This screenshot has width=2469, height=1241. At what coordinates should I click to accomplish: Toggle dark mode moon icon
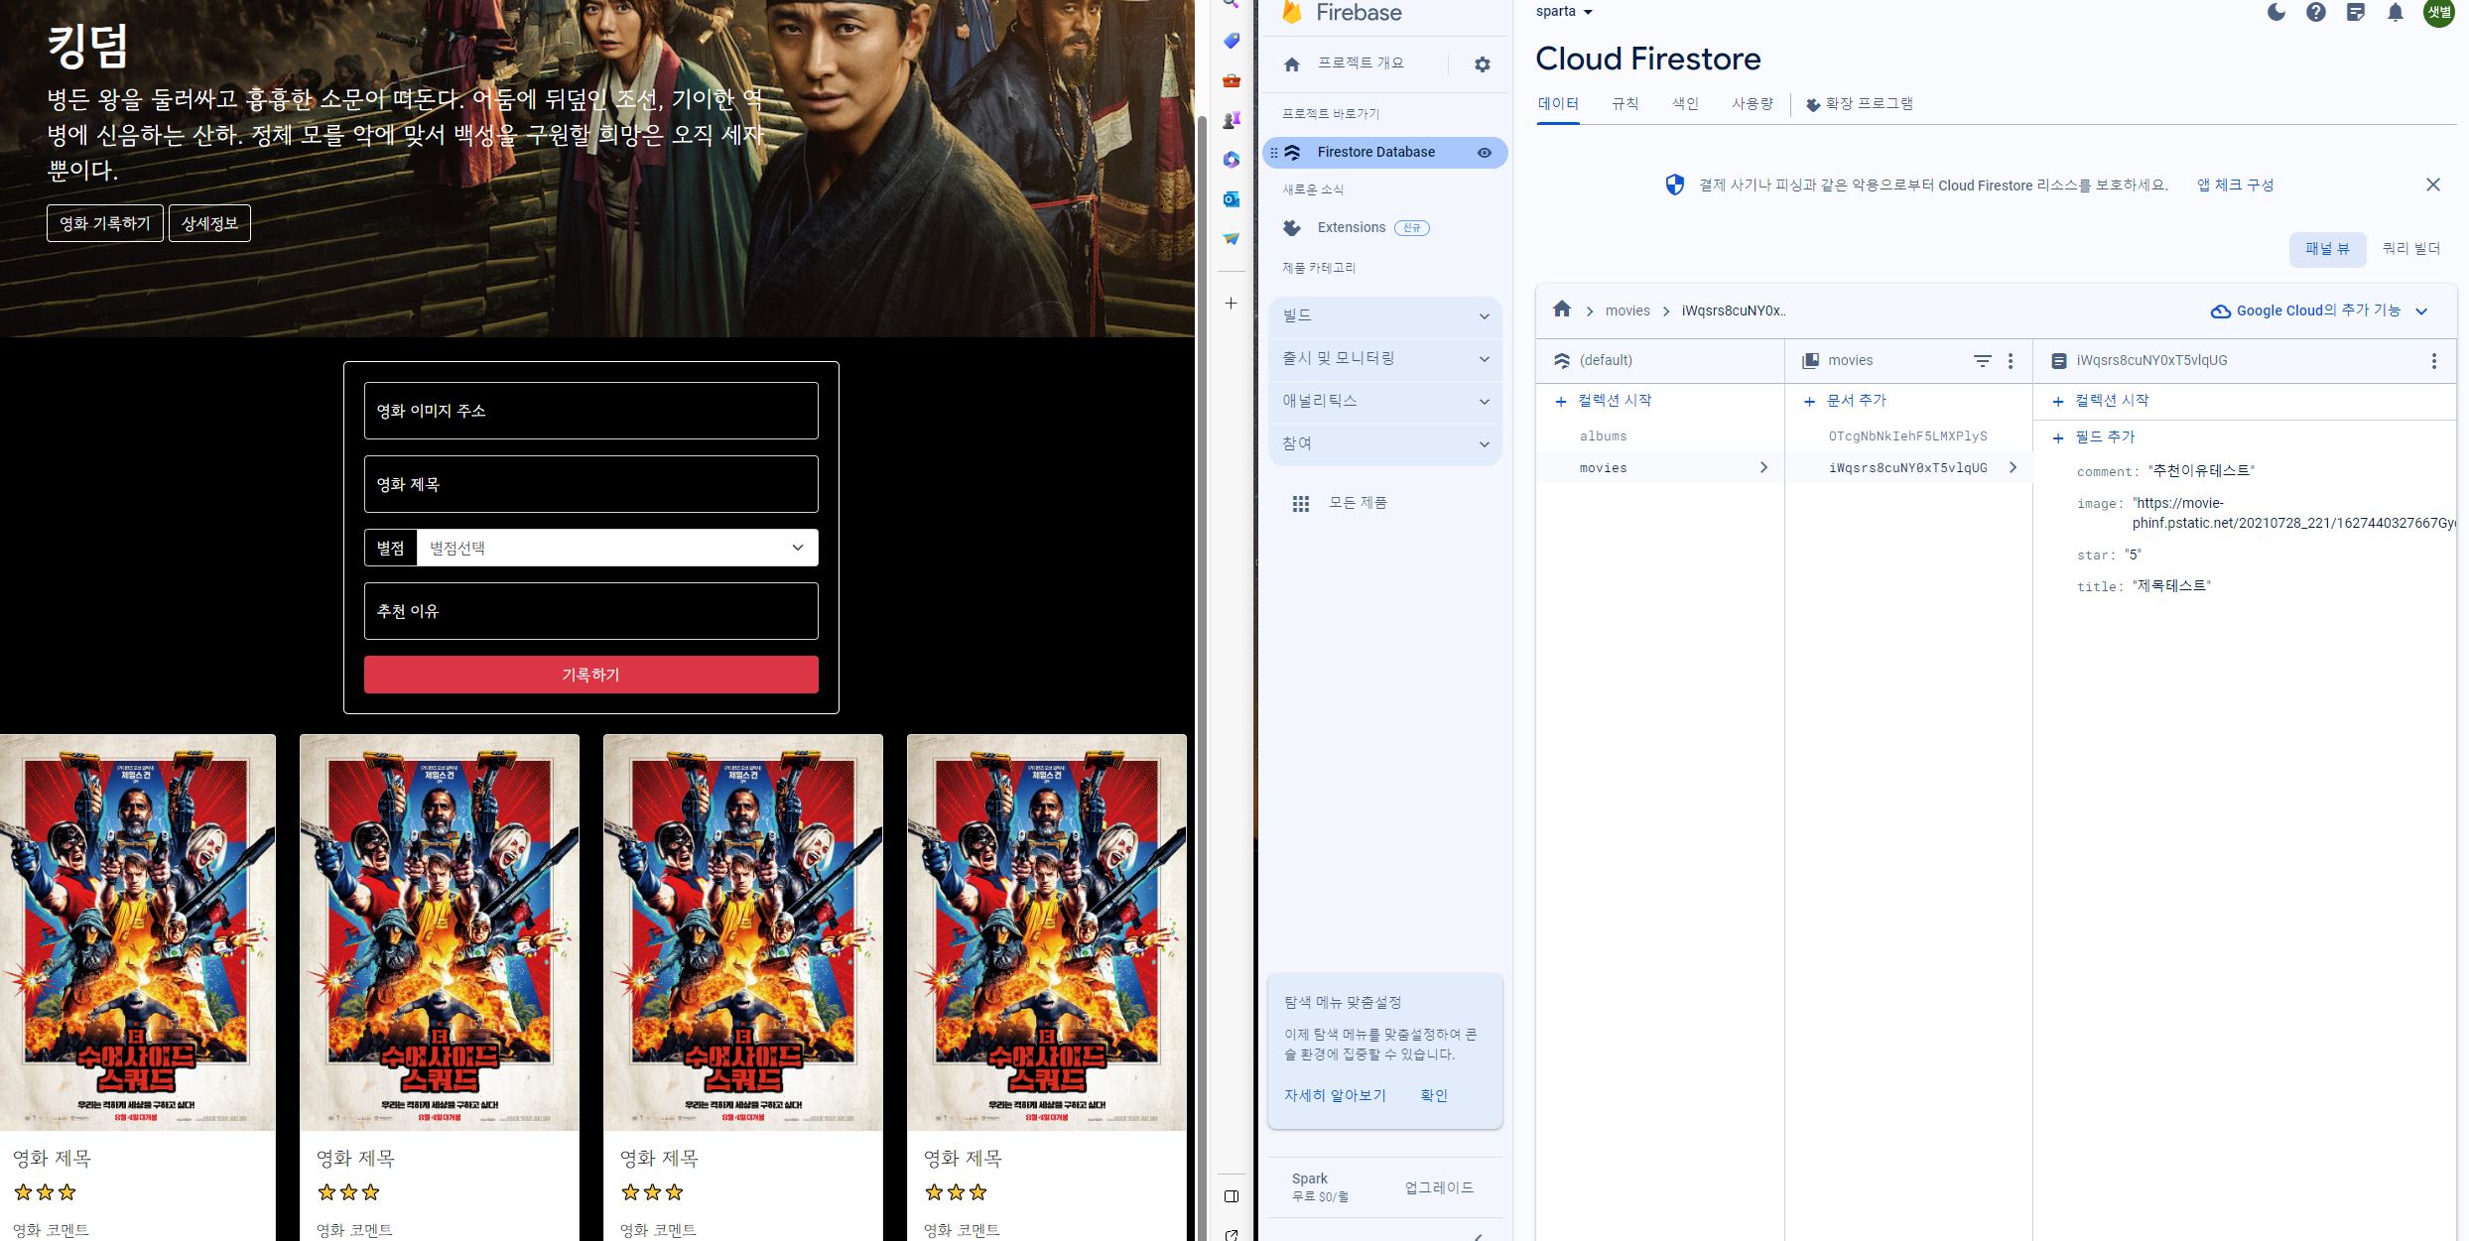coord(2276,12)
